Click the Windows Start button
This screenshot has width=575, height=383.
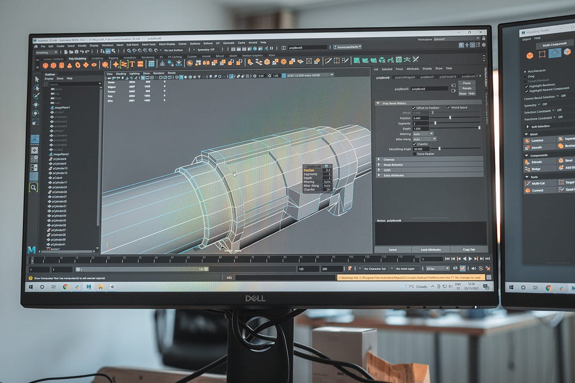coord(31,287)
